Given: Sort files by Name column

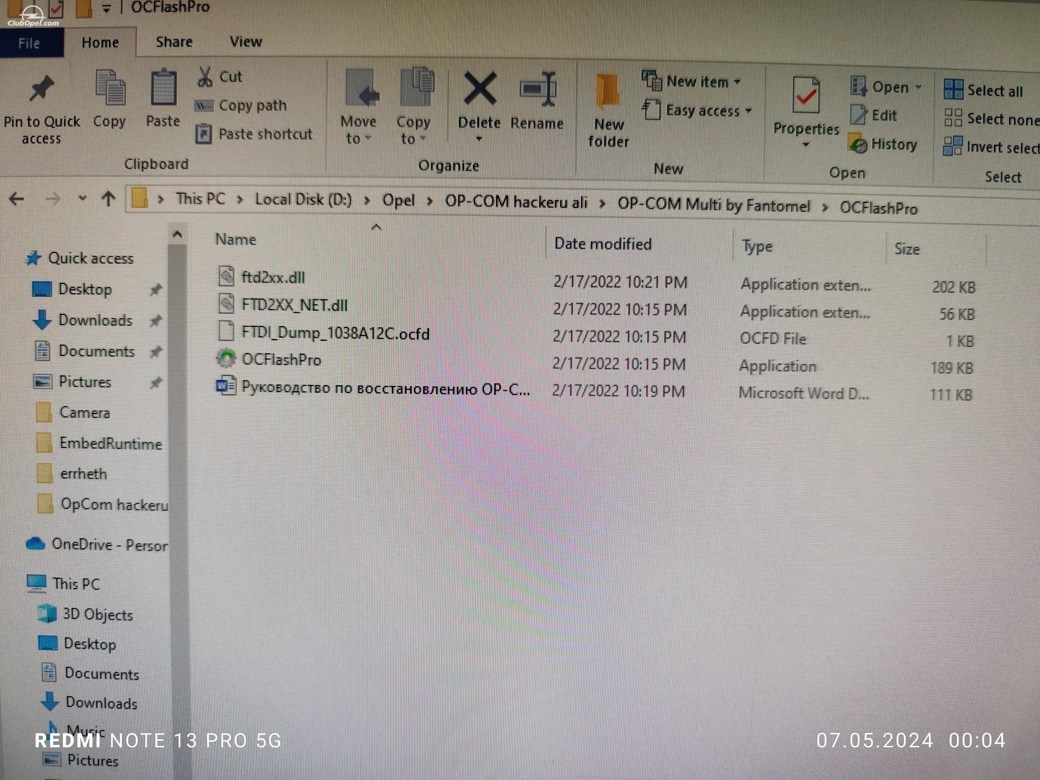Looking at the screenshot, I should pyautogui.click(x=236, y=240).
